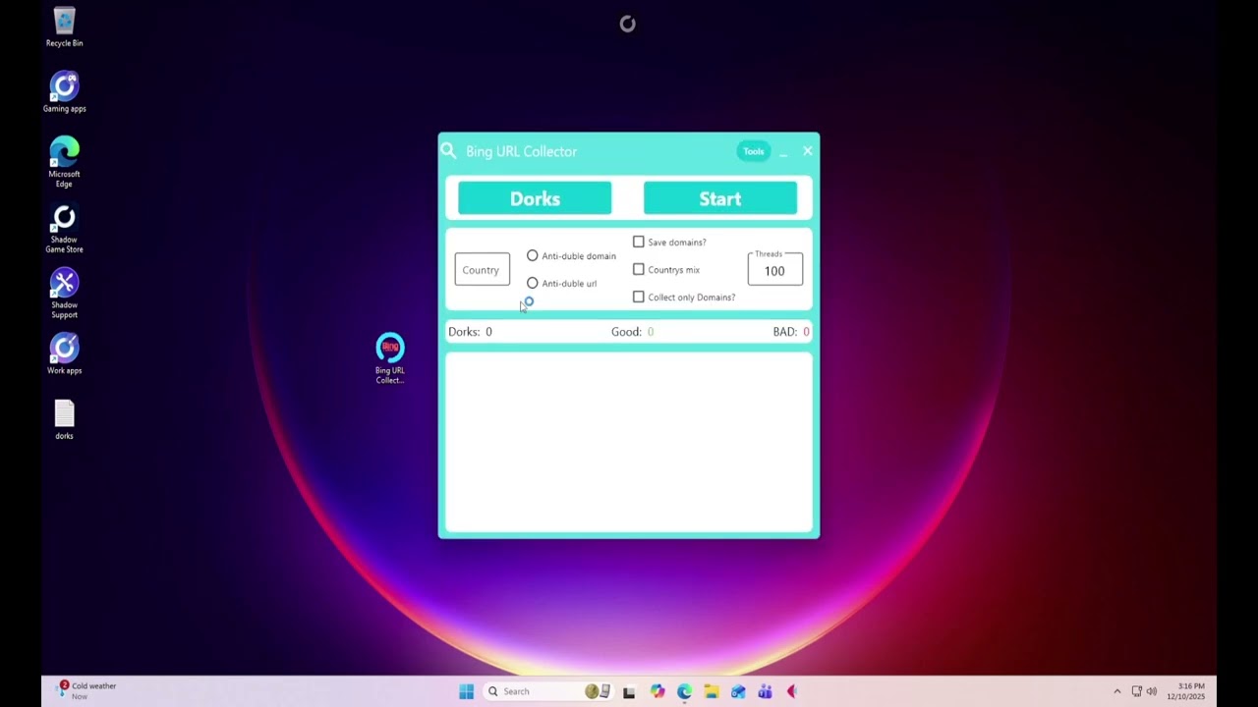Click the BAD: 0 counter label
Screen dimensions: 1258x707
[791, 332]
